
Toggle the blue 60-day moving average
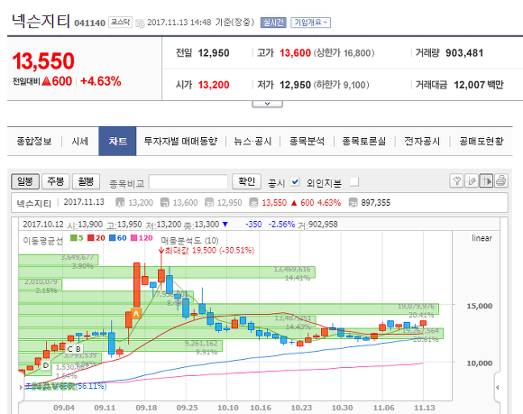[x=118, y=238]
